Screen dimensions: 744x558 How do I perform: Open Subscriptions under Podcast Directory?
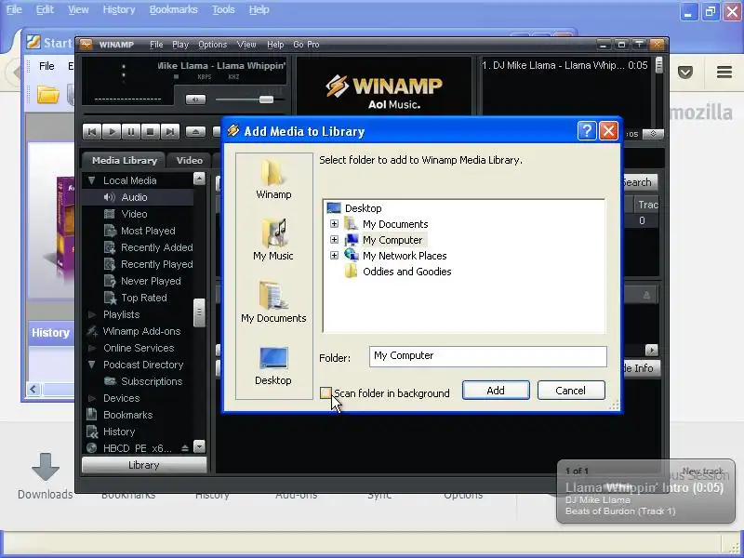[152, 381]
